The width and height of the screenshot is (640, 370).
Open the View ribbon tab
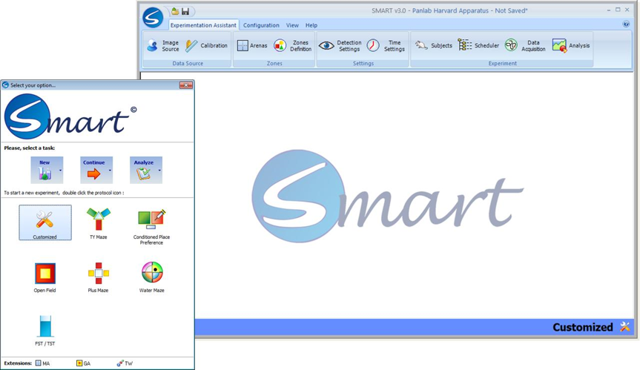click(292, 25)
